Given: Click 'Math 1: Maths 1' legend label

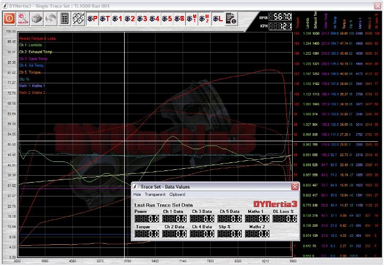Looking at the screenshot, I should (x=32, y=86).
